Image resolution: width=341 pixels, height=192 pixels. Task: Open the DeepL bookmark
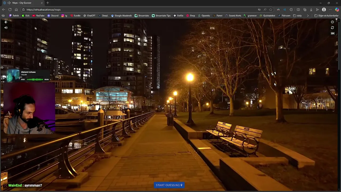103,16
